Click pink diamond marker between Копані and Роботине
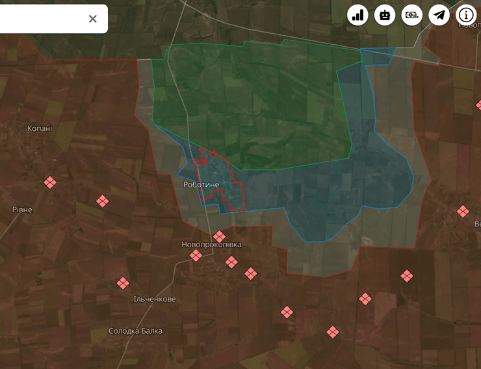This screenshot has height=369, width=481. click(102, 201)
